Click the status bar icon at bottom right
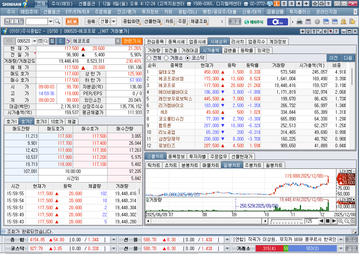Viewport: 359px width, 254px height. (354, 231)
